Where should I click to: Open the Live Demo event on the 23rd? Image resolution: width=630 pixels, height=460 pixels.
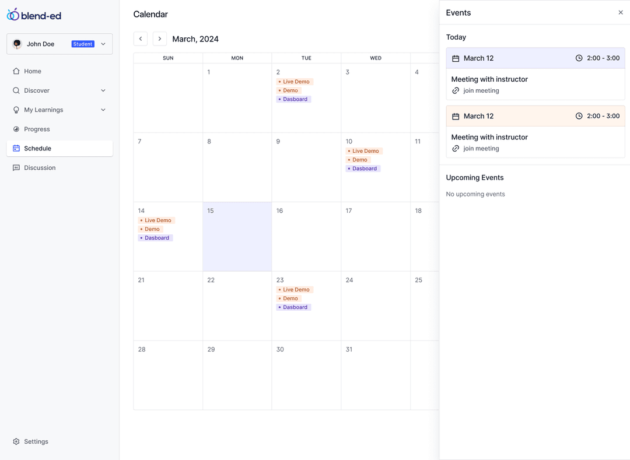click(295, 290)
